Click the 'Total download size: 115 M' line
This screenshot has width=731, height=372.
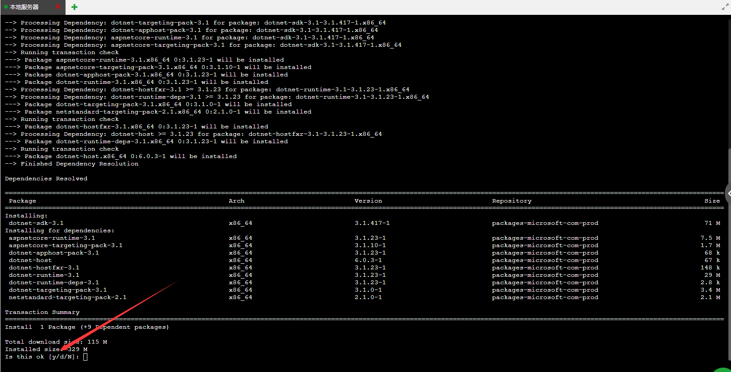tap(56, 342)
